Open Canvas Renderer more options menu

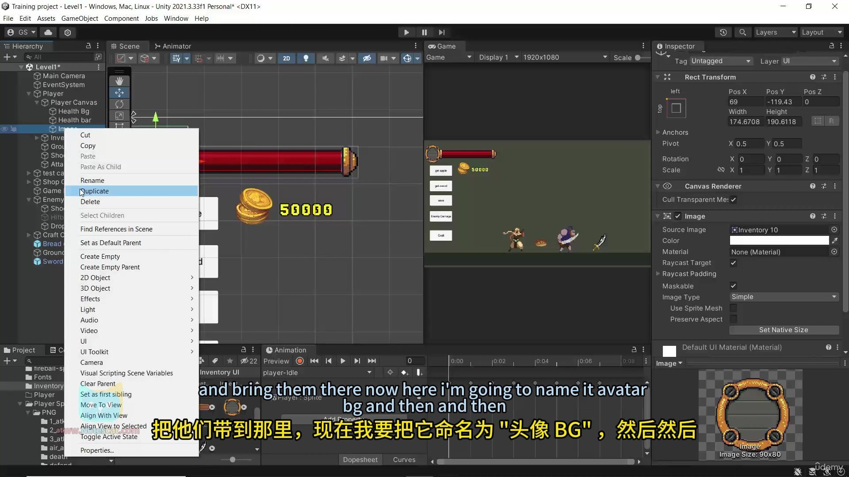coord(835,186)
